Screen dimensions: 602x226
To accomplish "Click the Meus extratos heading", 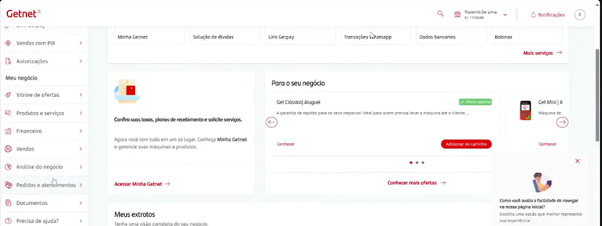I will pyautogui.click(x=135, y=215).
